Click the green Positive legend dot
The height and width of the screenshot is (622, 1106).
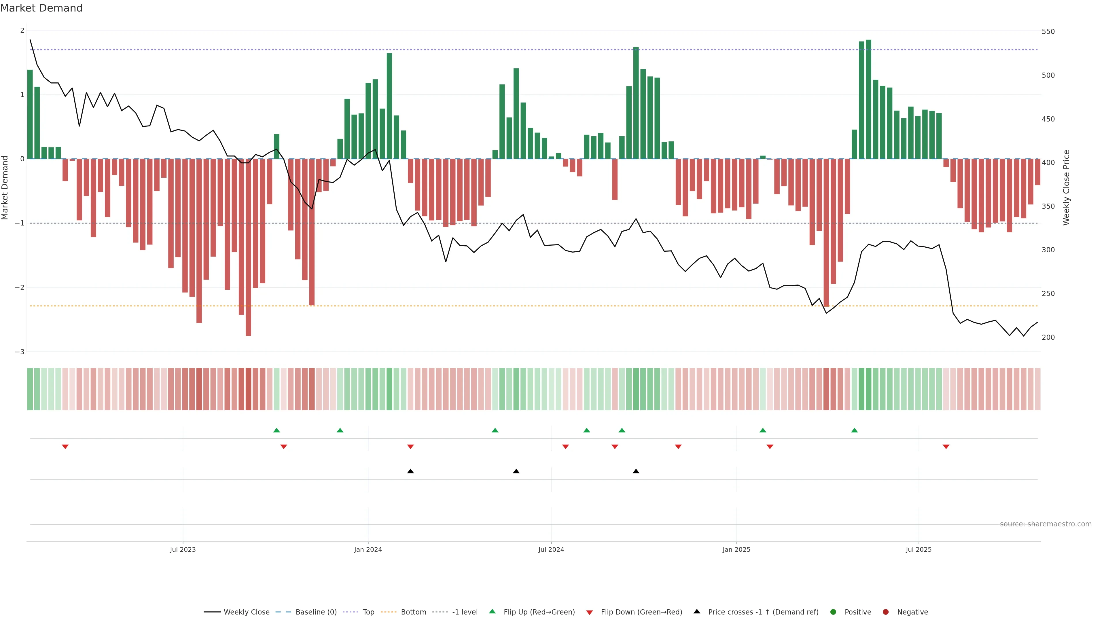click(833, 612)
